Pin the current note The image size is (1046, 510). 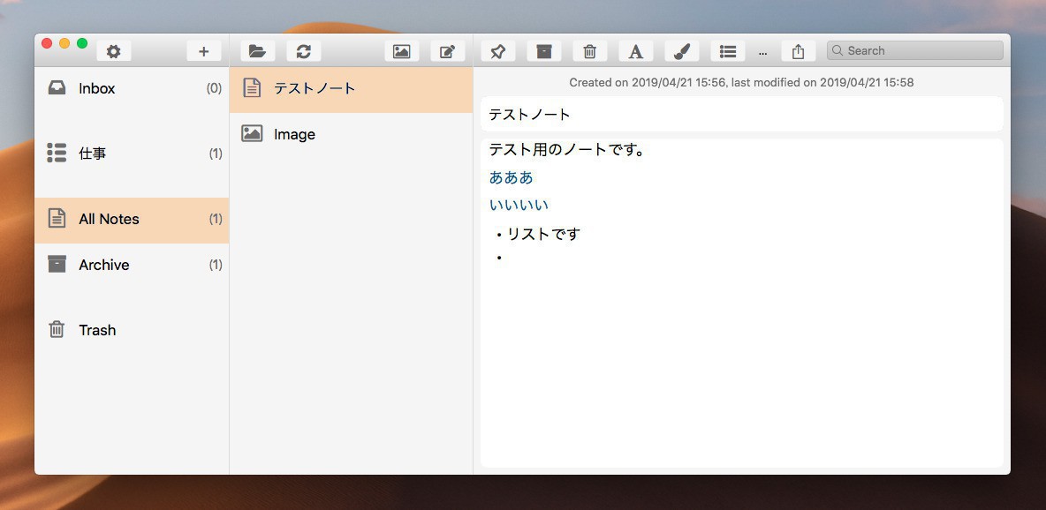tap(498, 51)
